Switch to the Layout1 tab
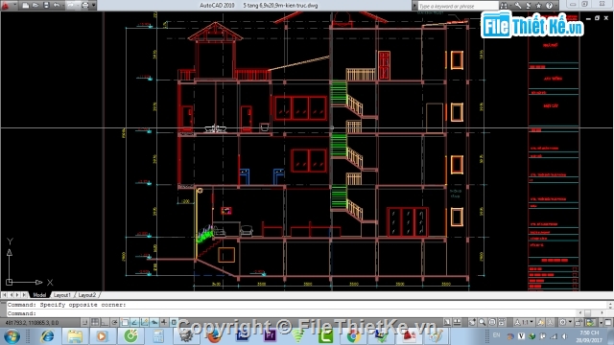Viewport: 614px width, 345px height. pyautogui.click(x=61, y=295)
